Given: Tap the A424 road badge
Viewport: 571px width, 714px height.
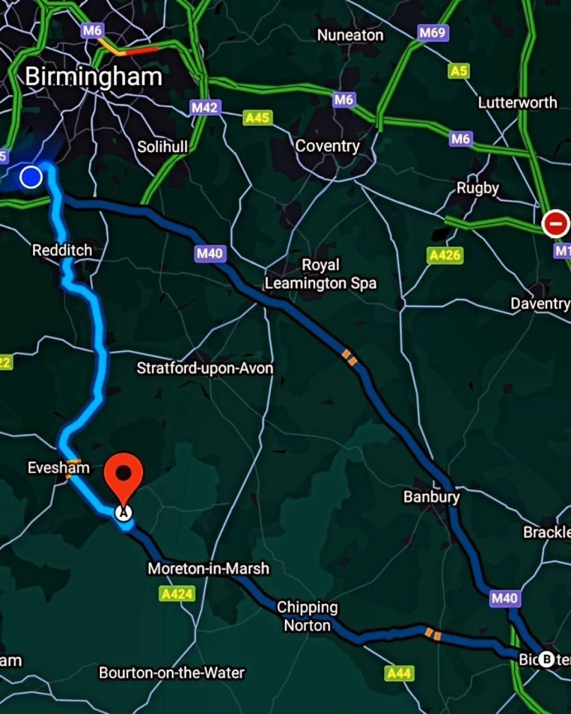Looking at the screenshot, I should click(x=177, y=594).
